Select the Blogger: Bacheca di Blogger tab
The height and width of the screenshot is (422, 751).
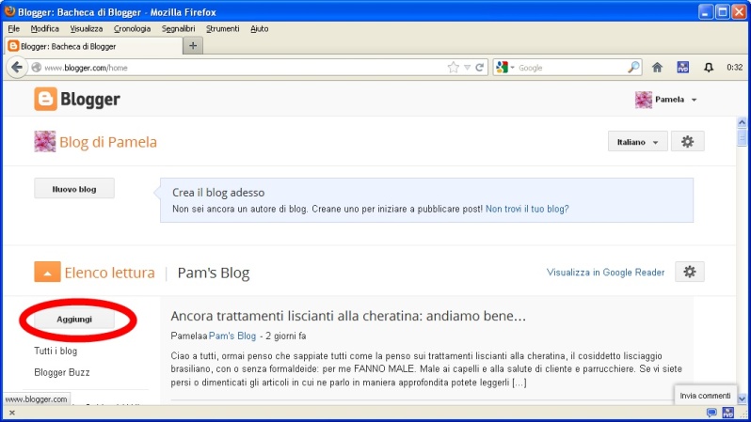(x=94, y=46)
